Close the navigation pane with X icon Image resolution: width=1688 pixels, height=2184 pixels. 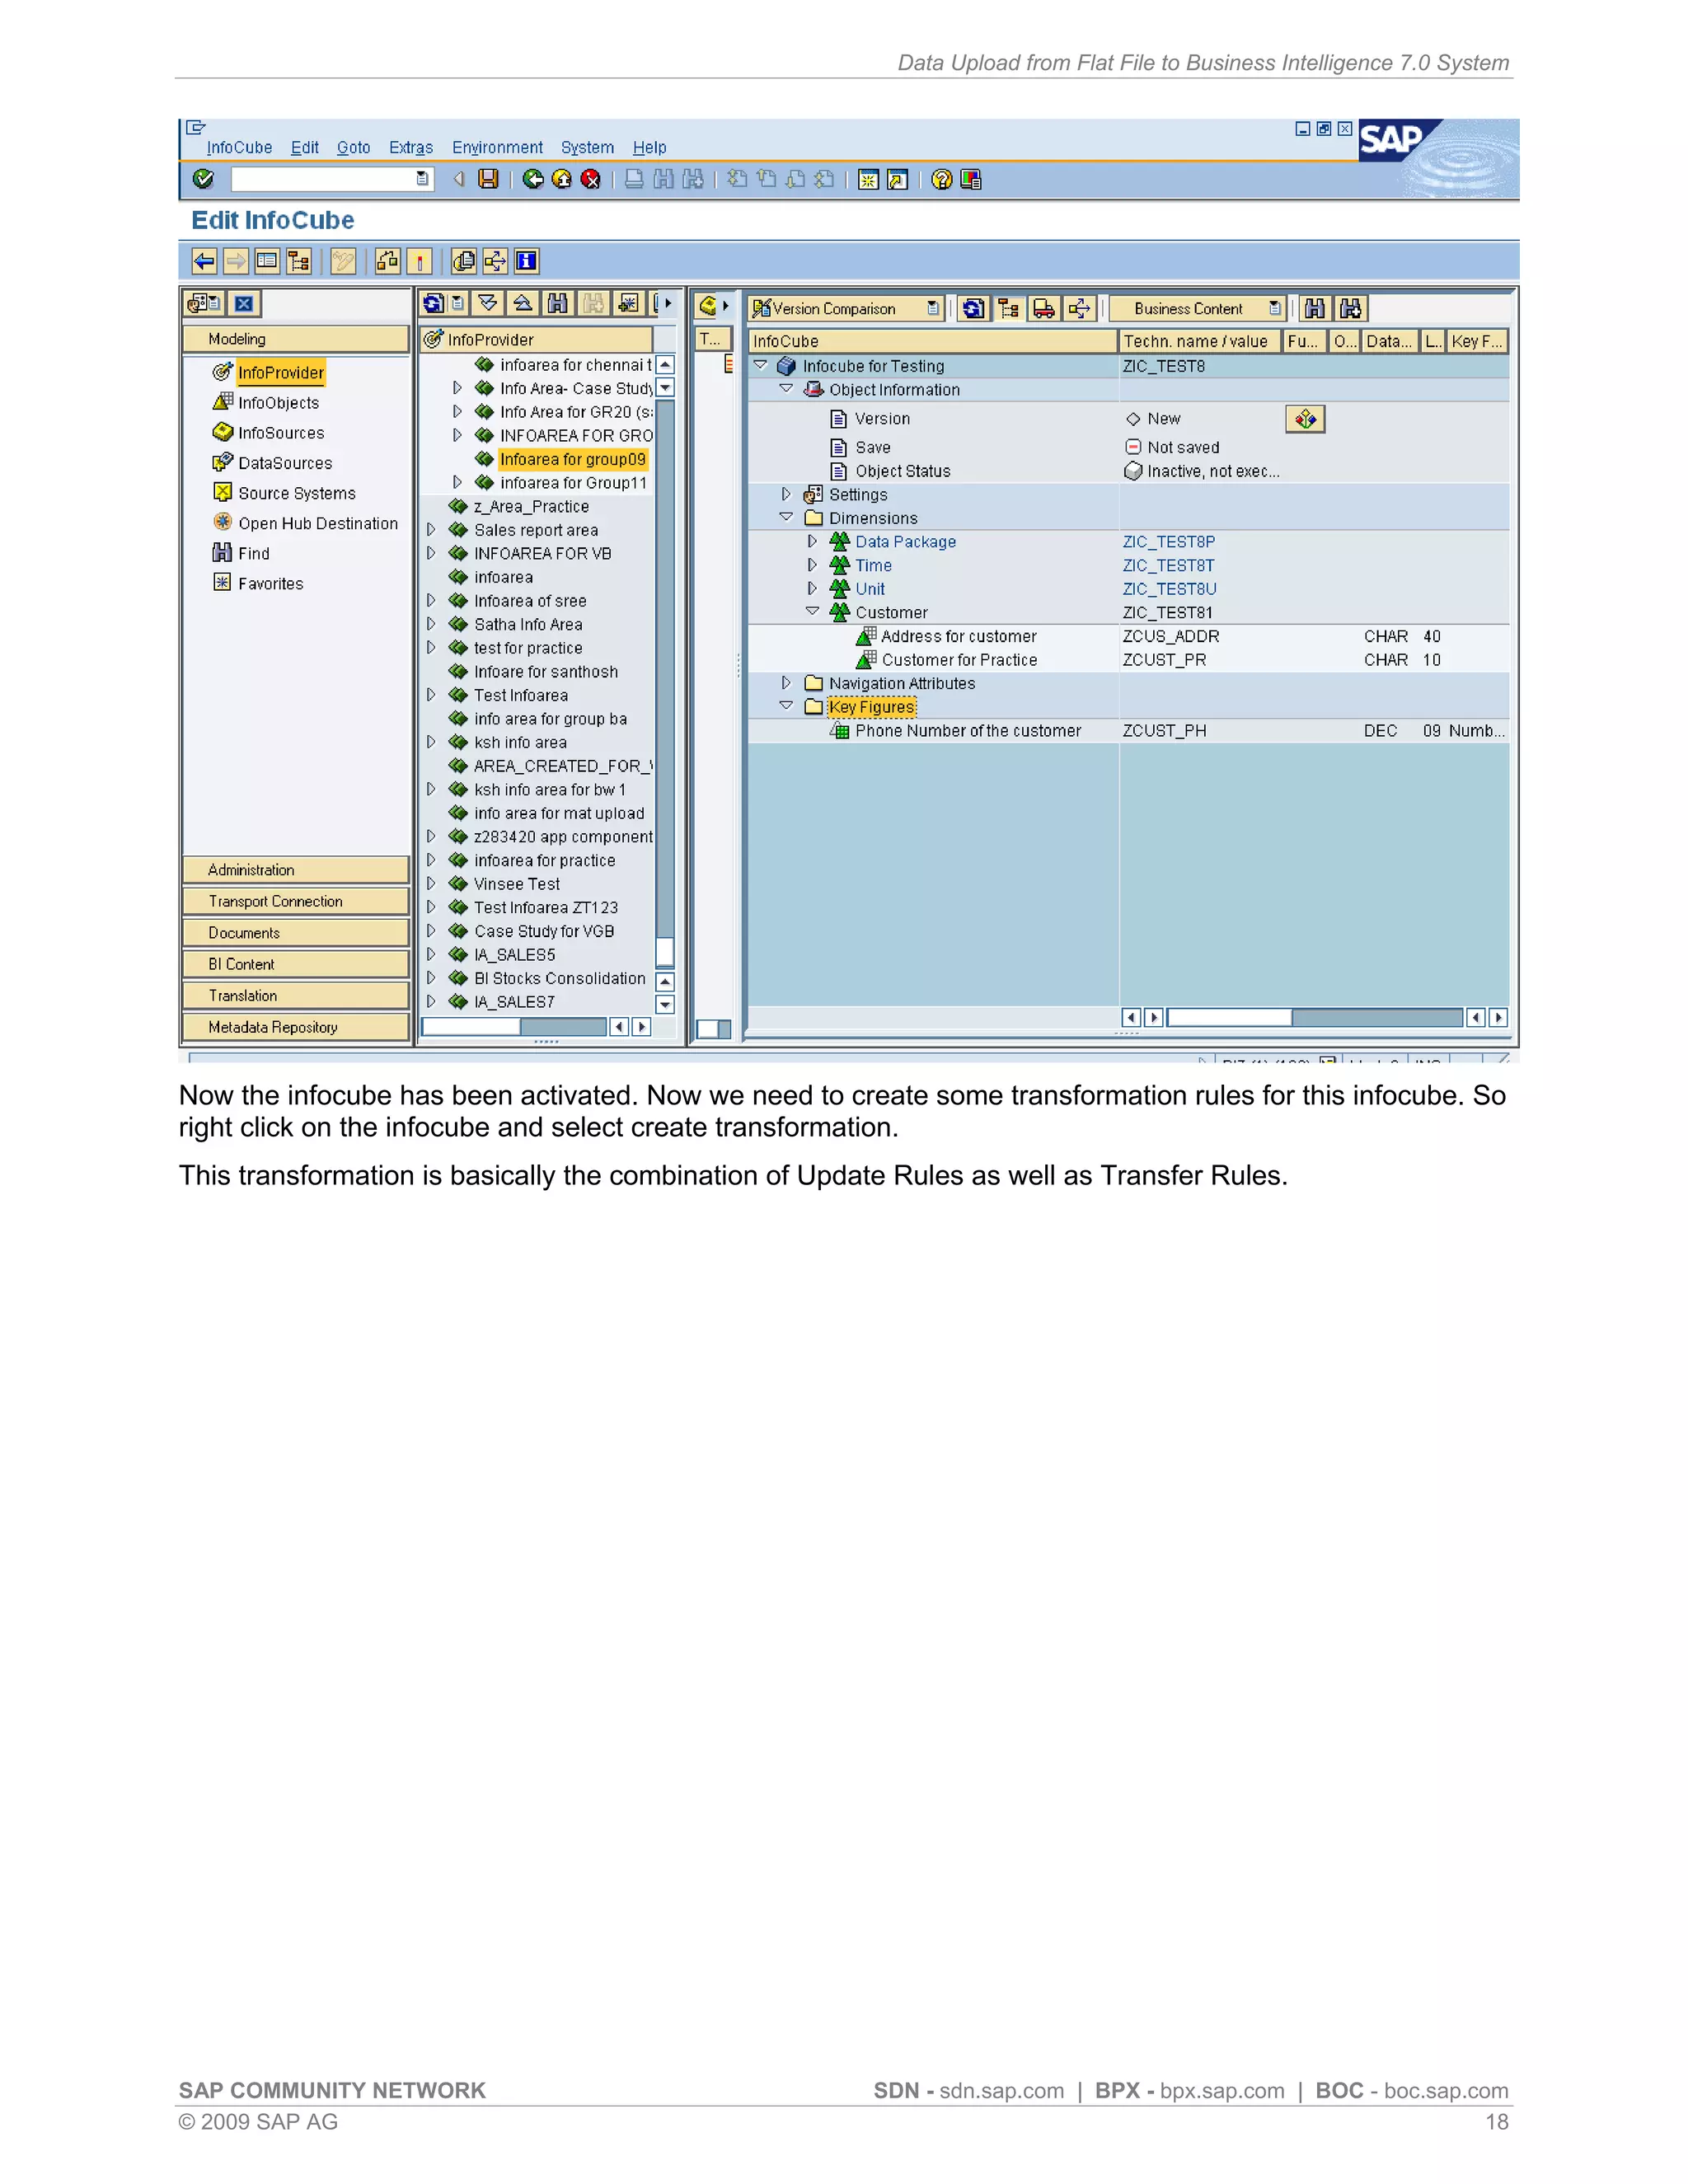(x=244, y=304)
